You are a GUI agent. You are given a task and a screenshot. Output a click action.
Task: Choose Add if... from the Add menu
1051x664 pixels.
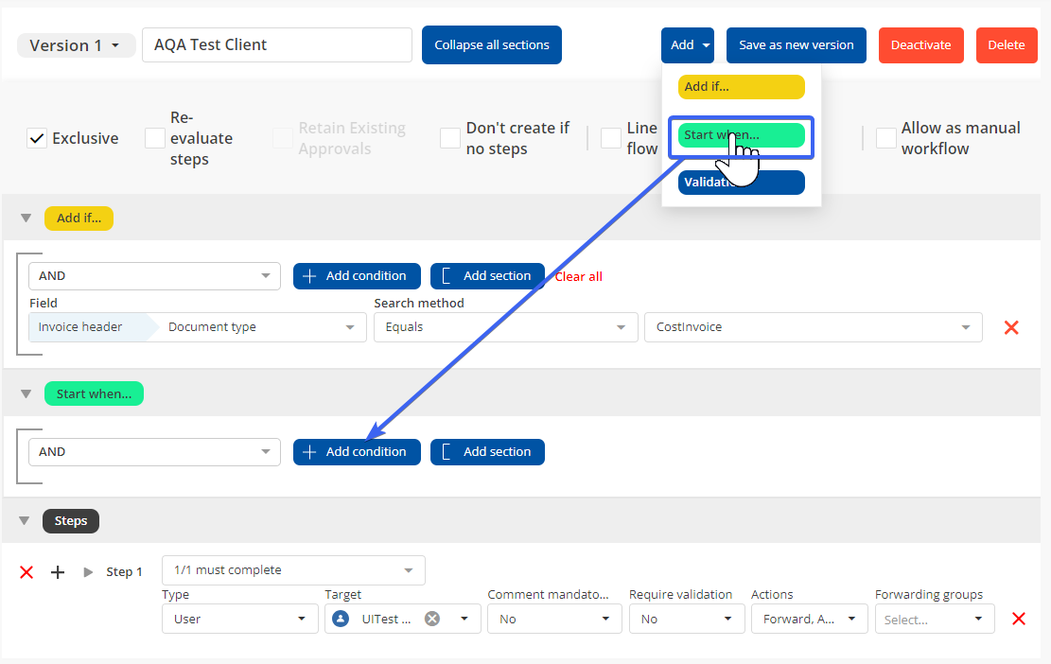(x=741, y=87)
